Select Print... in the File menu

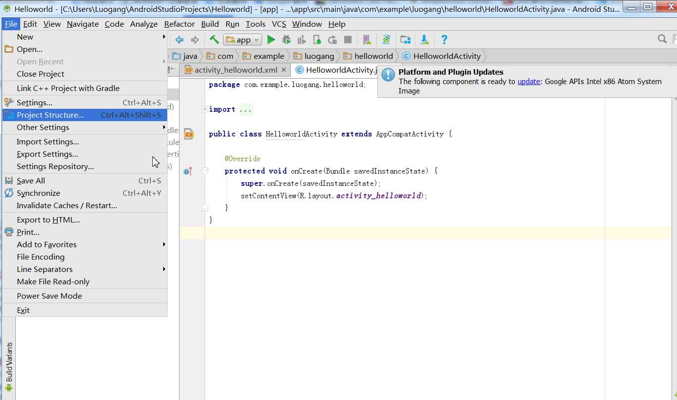point(85,232)
